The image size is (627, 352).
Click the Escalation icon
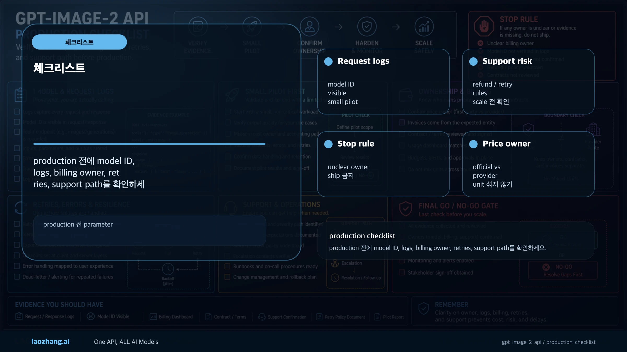pyautogui.click(x=335, y=263)
